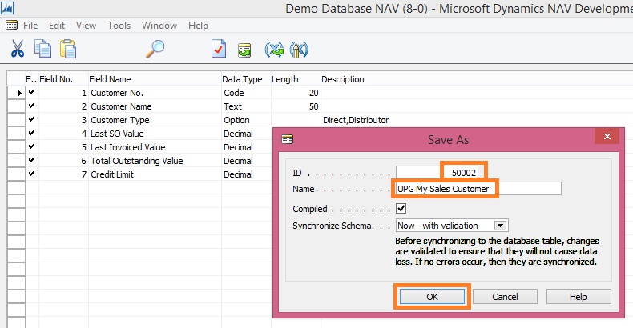Open the Tools menu

click(119, 26)
